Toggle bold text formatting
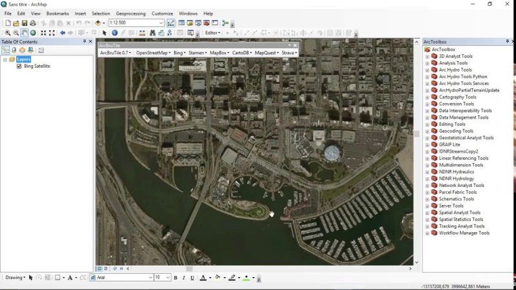 pos(175,278)
